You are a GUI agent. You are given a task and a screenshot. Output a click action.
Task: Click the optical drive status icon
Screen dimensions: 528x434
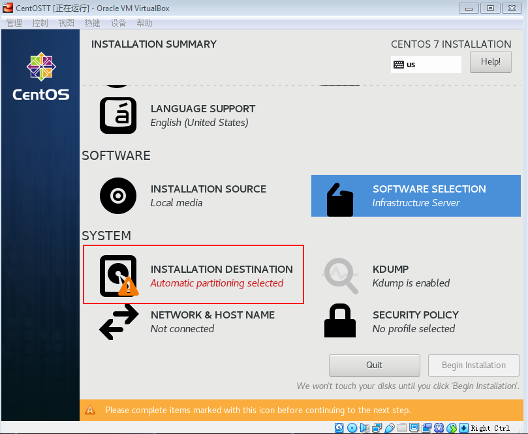[x=352, y=427]
